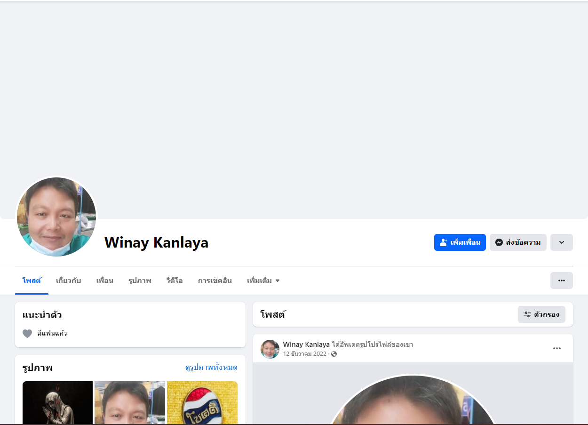This screenshot has height=425, width=588.
Task: Click the รูปภาพ section heading in left card
Action: click(x=38, y=368)
